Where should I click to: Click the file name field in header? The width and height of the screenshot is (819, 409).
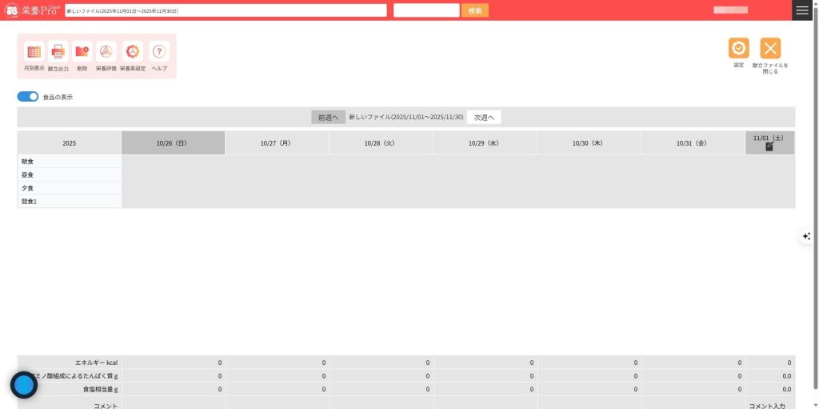coord(225,10)
